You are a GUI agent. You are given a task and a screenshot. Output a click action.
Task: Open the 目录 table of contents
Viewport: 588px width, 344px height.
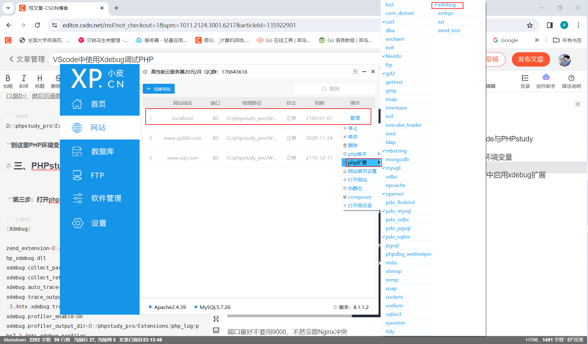point(525,81)
